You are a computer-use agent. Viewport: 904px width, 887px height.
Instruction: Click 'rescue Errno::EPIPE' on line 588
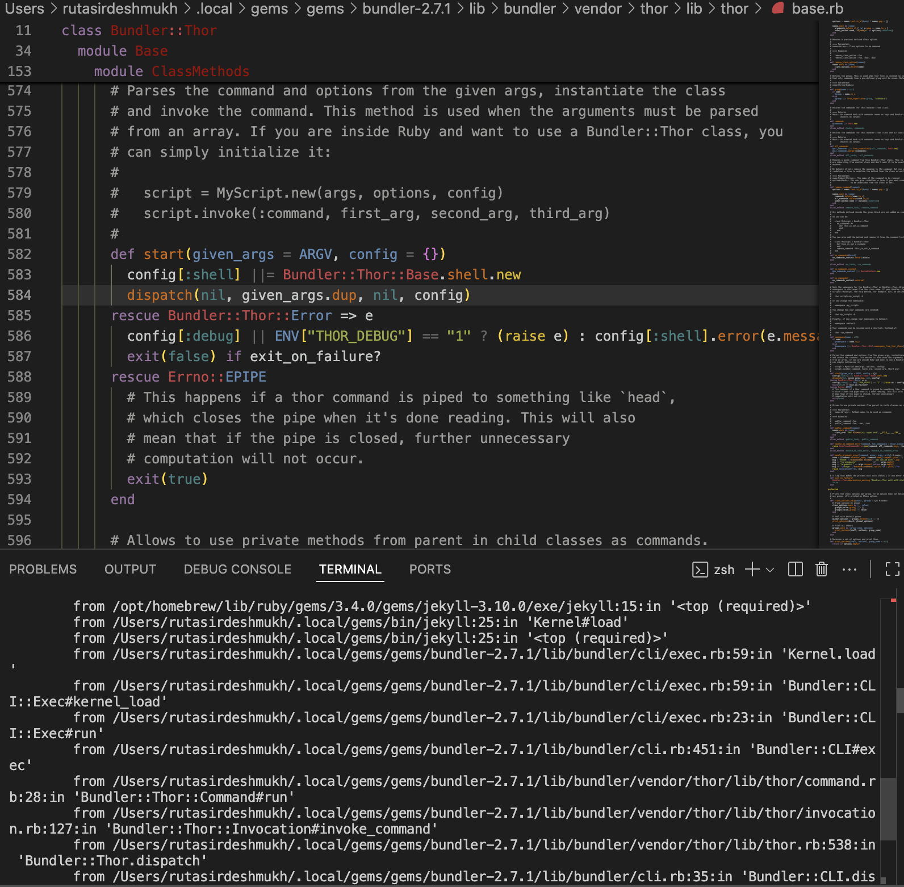click(189, 377)
